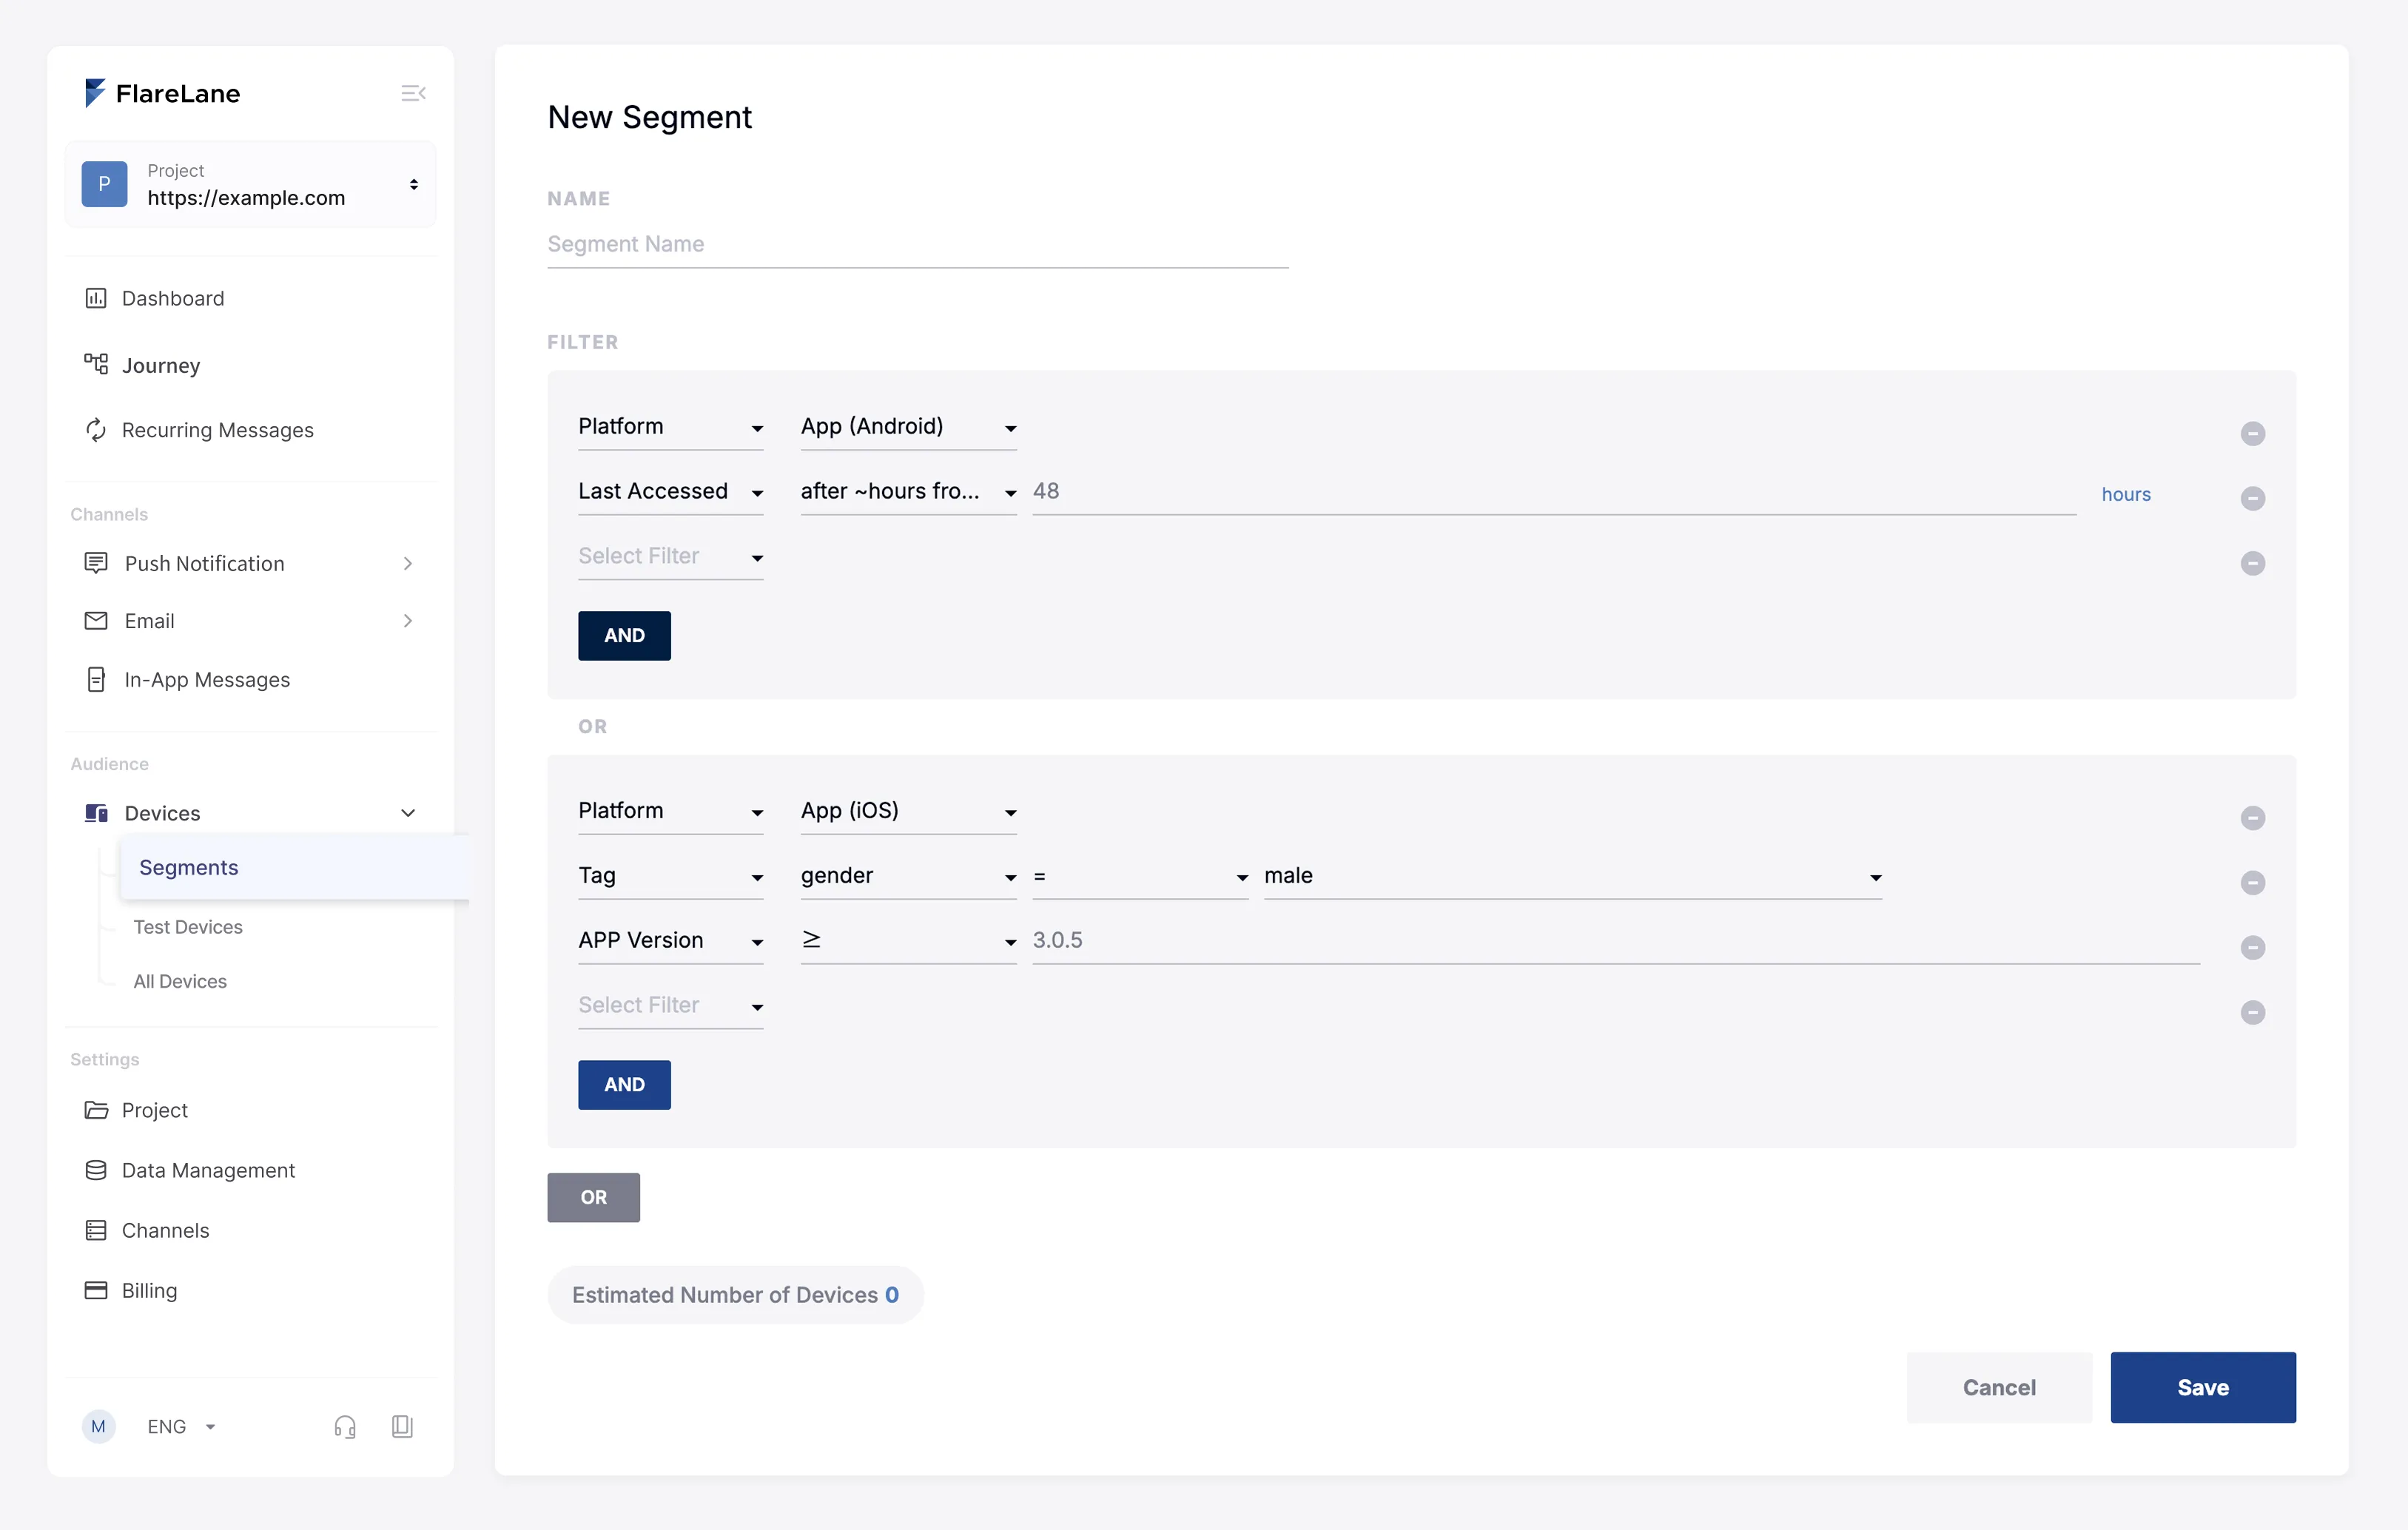Add new OR filter group button

pos(593,1197)
